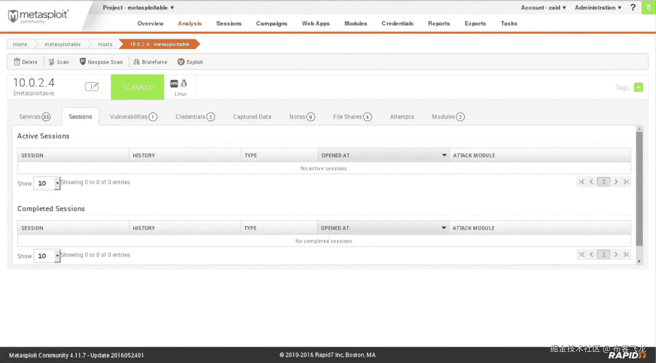Viewport: 656px width, 363px height.
Task: Open the Sessions top navigation item
Action: pyautogui.click(x=229, y=24)
